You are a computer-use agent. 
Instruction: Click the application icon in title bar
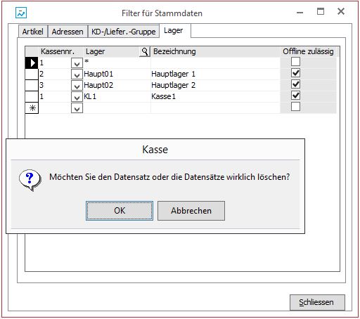pos(21,13)
